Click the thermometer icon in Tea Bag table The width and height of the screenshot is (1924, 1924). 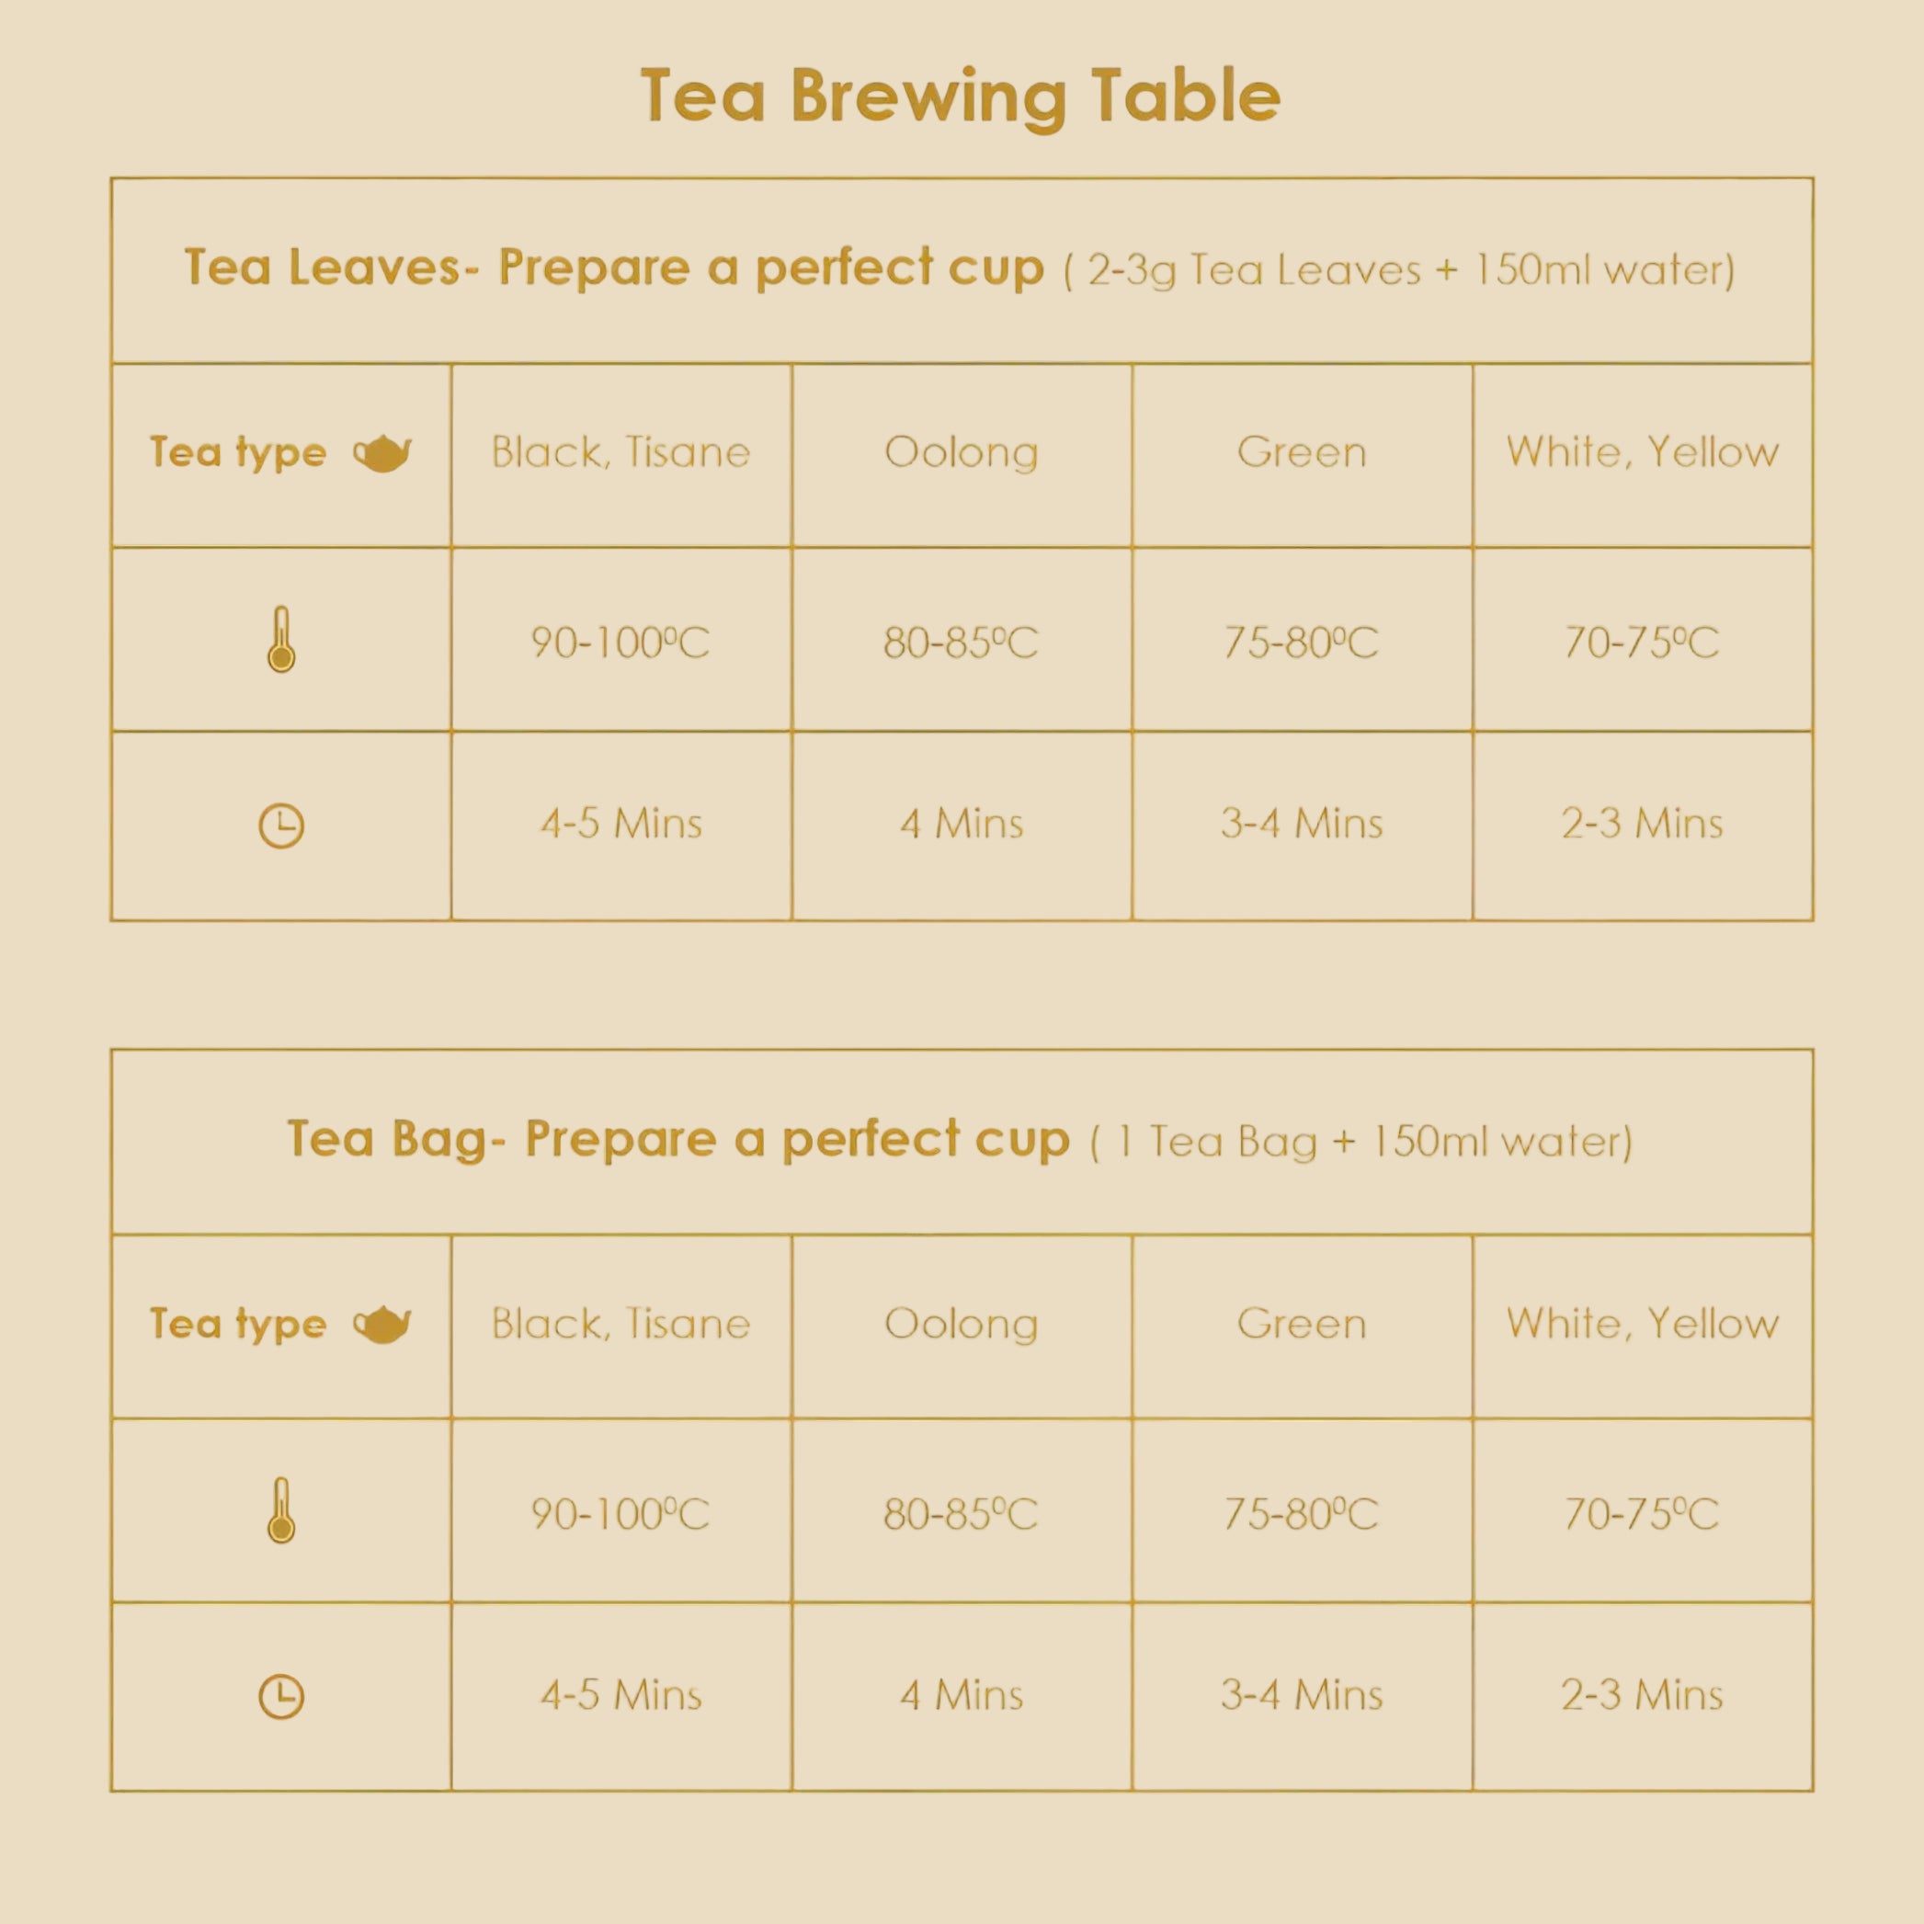[282, 1510]
